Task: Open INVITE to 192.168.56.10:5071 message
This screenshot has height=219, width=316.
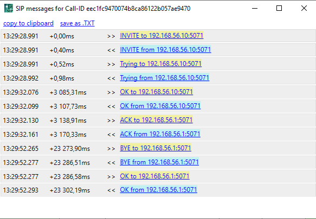Action: [162, 36]
